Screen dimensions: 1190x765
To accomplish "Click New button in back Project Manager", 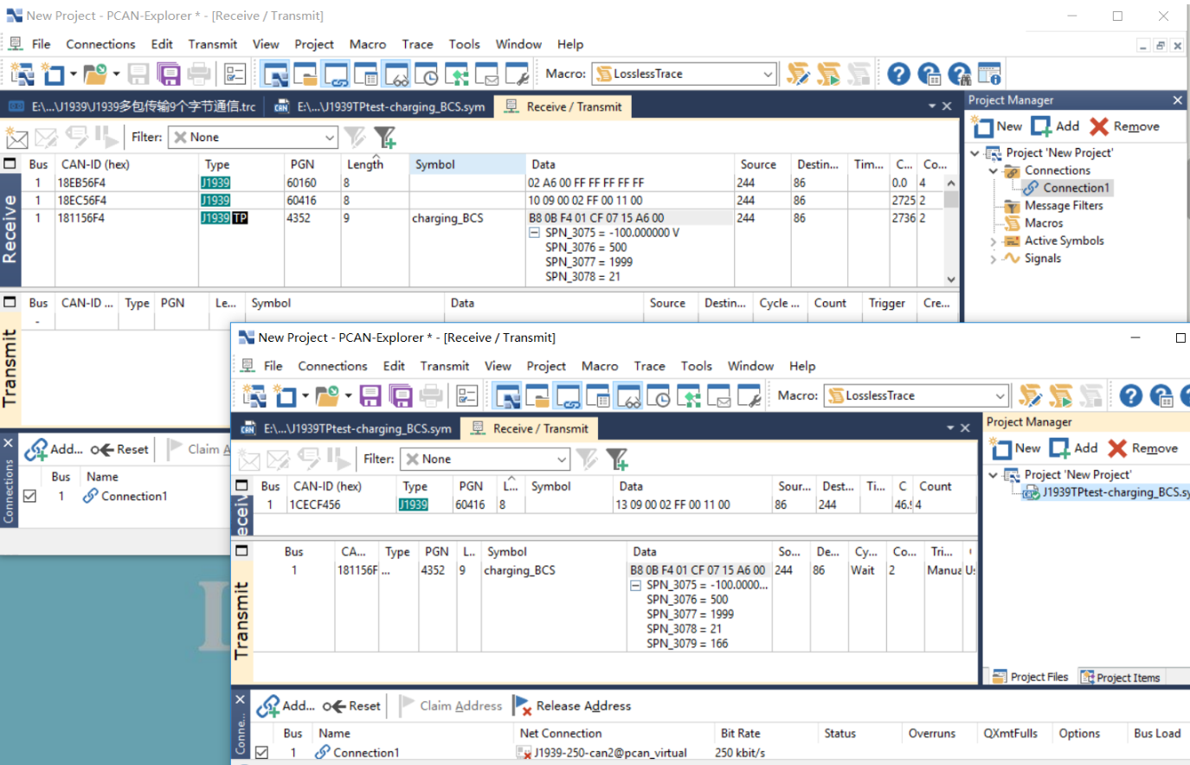I will pyautogui.click(x=998, y=126).
